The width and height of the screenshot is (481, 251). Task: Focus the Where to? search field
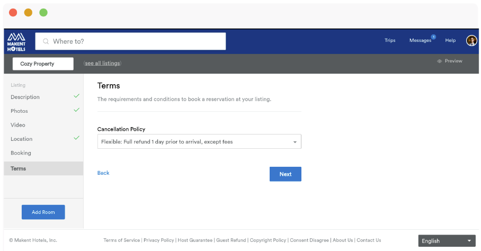click(130, 41)
